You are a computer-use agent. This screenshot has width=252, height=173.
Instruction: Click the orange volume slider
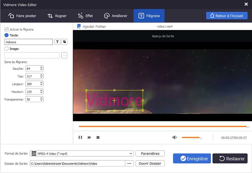191,137
